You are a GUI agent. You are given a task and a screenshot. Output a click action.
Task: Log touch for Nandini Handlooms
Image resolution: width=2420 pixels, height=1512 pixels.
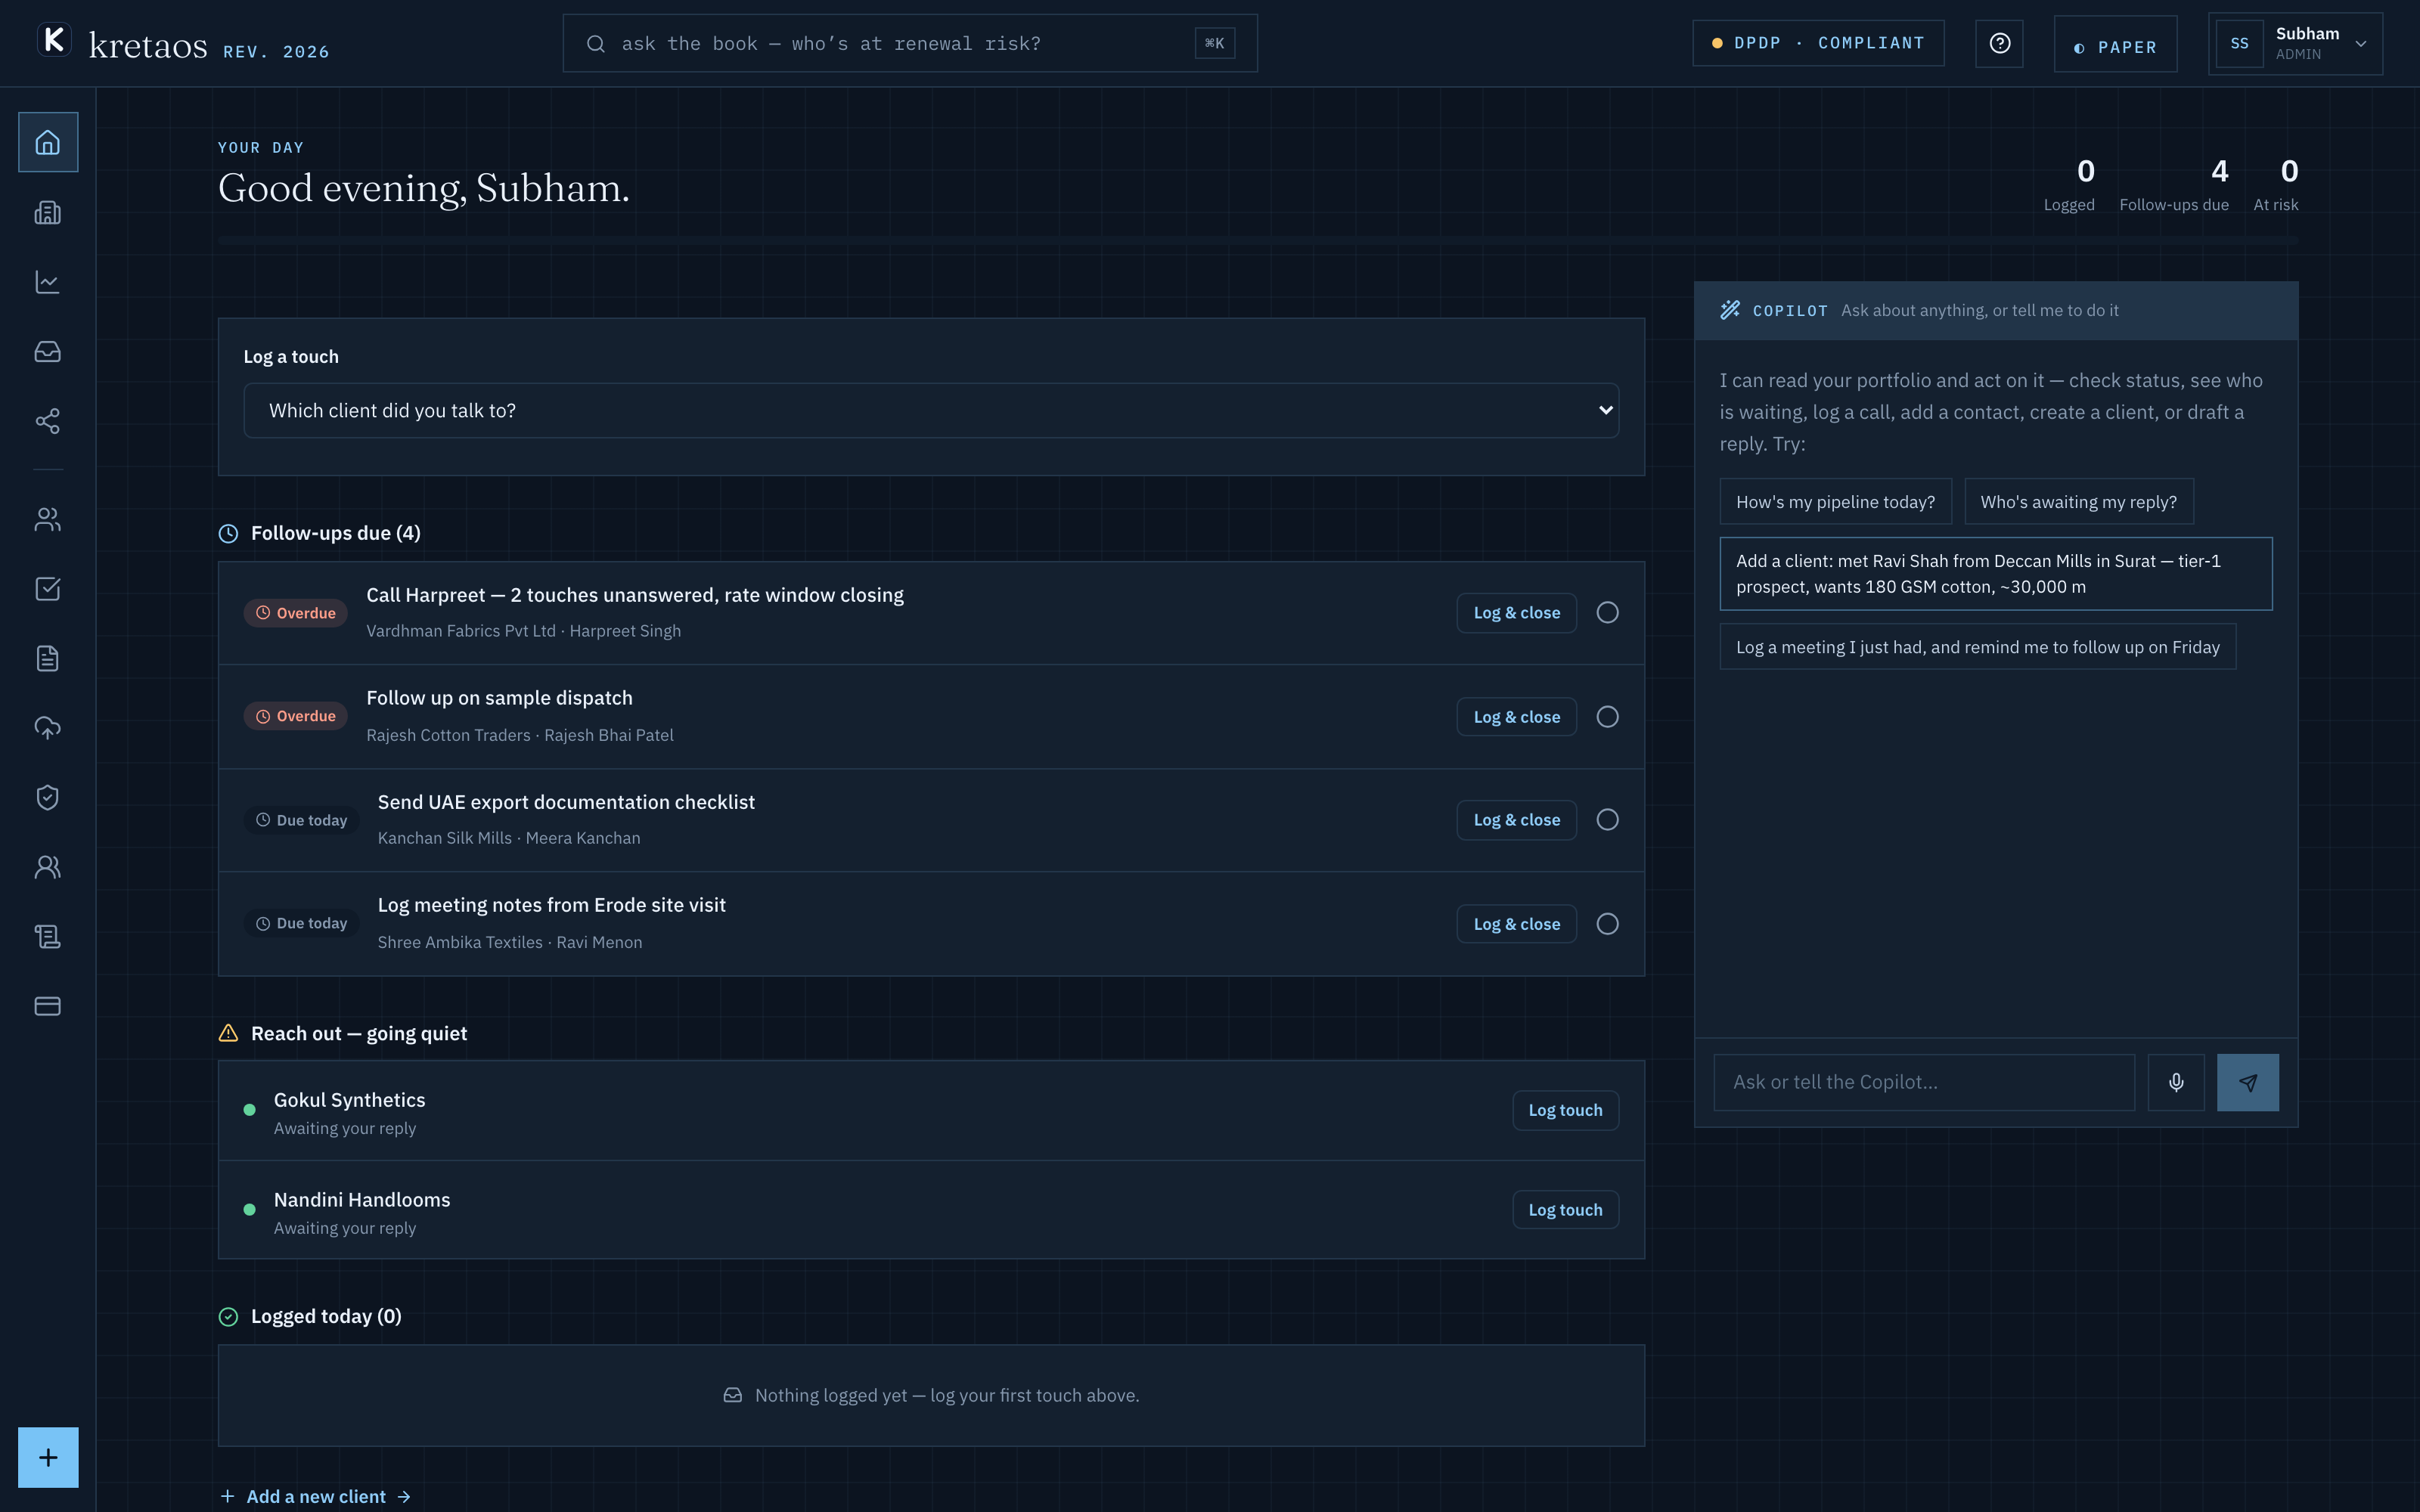(x=1565, y=1210)
